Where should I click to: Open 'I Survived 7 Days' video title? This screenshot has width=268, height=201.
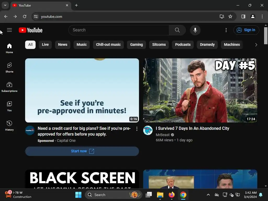click(192, 128)
